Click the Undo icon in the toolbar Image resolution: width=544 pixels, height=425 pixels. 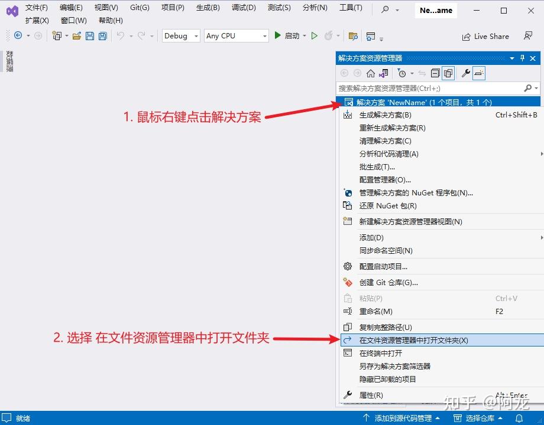[x=122, y=36]
